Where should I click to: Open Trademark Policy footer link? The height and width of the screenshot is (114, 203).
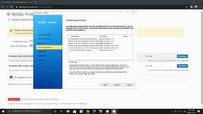click(51, 104)
